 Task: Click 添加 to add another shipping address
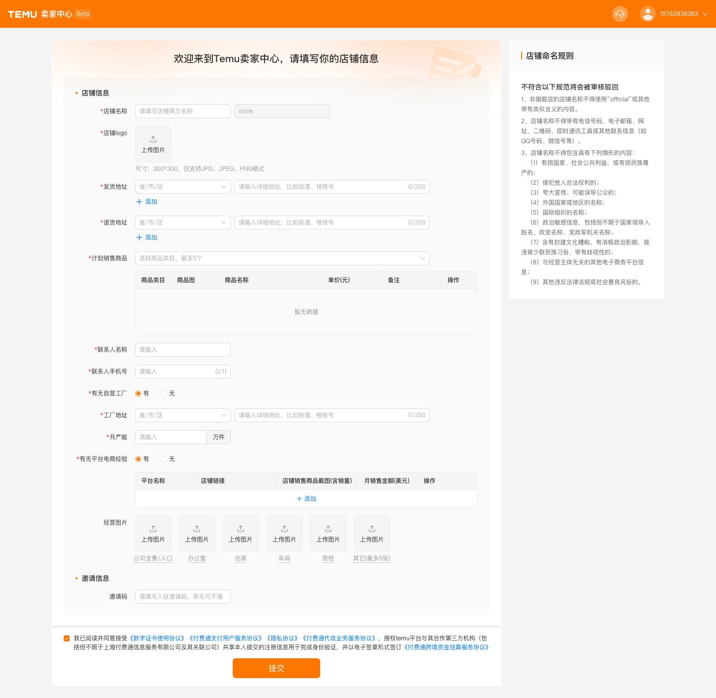pos(147,202)
